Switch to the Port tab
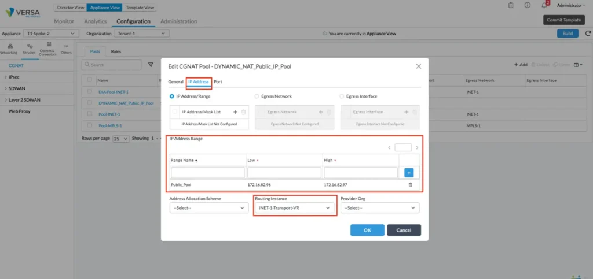This screenshot has height=279, width=593. (x=218, y=82)
